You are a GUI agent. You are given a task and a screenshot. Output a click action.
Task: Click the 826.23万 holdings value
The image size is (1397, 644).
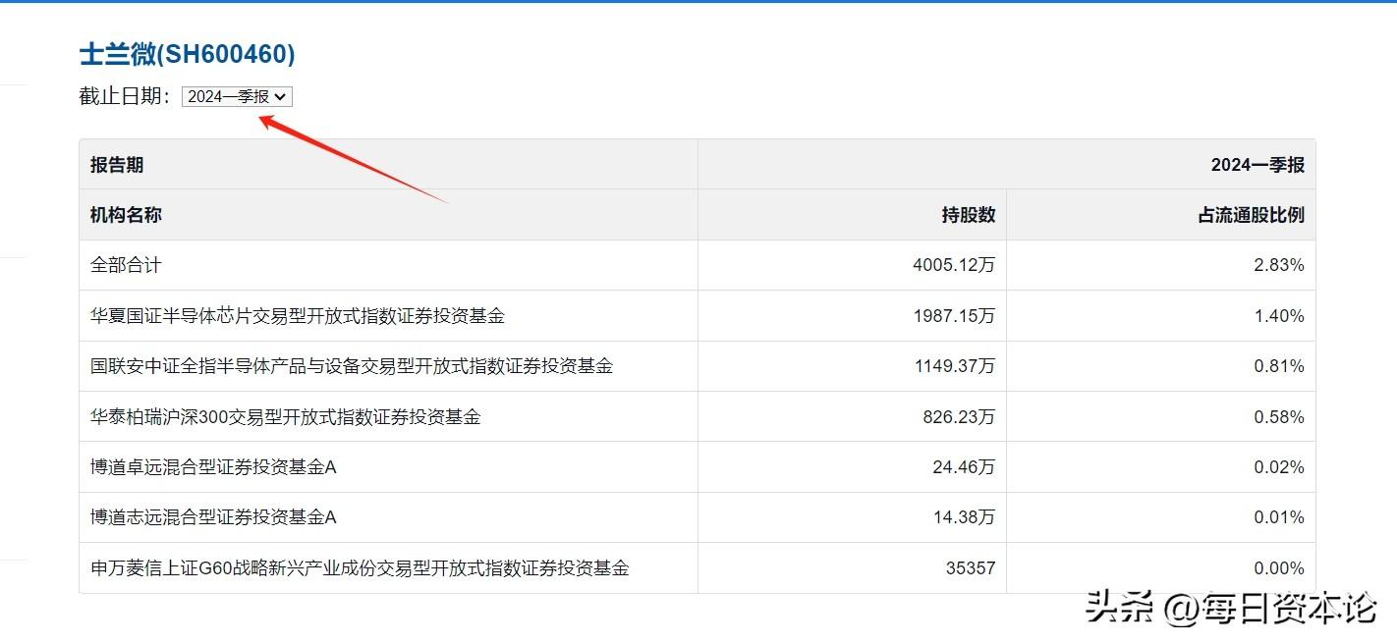point(959,417)
